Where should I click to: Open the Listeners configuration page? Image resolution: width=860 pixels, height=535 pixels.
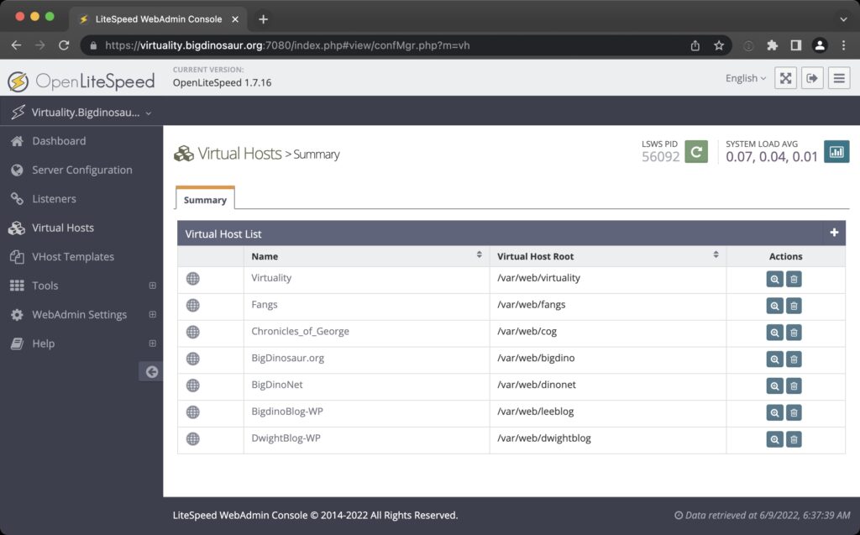click(52, 198)
